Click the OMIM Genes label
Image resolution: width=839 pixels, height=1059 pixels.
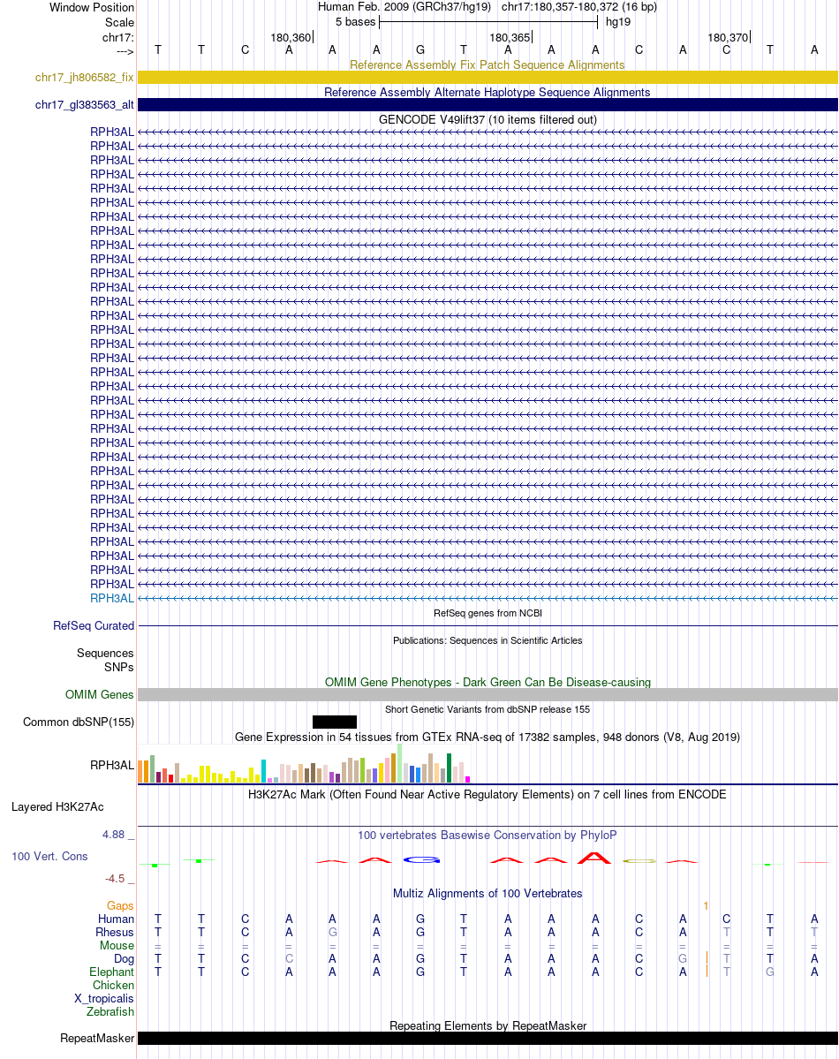(x=99, y=695)
